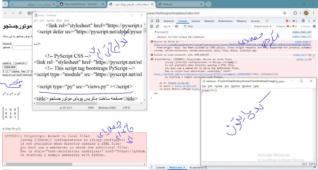Expand the Array(3) console entry
Viewport: 318px width, 170px height.
[156, 32]
